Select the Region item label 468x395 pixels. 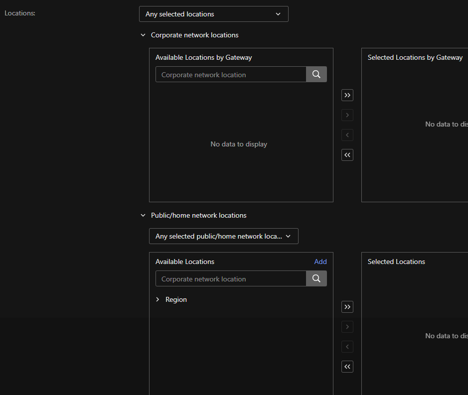pos(176,300)
